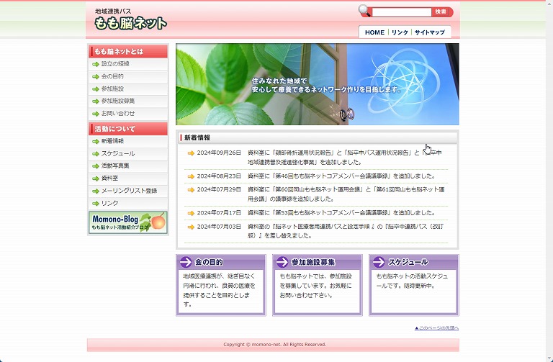Click このページの先頭へ link
Viewport: 553px width, 362px height.
click(x=436, y=328)
